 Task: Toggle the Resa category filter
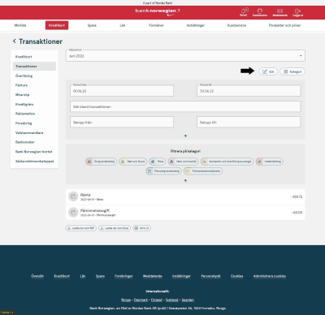[158, 162]
